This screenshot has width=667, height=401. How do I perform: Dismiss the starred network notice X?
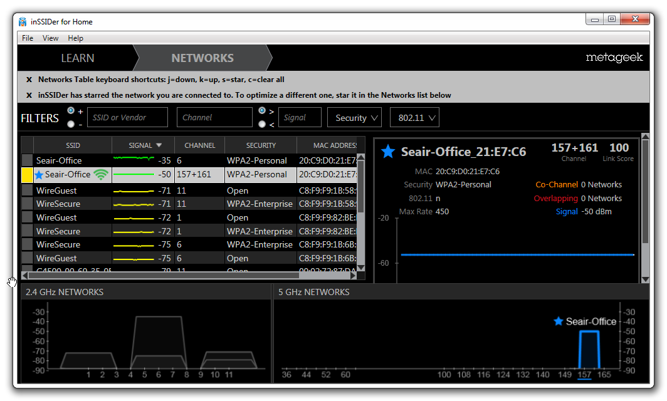click(29, 95)
